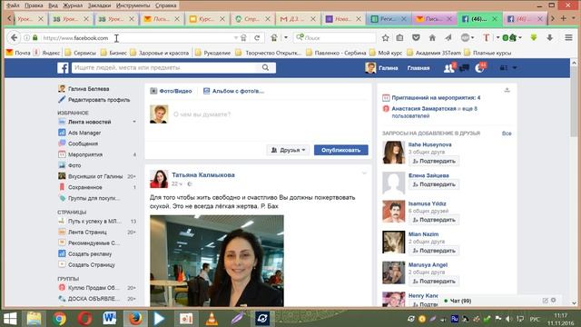Click Альбом с фото/в... composer tab
The image size is (581, 327).
click(234, 91)
